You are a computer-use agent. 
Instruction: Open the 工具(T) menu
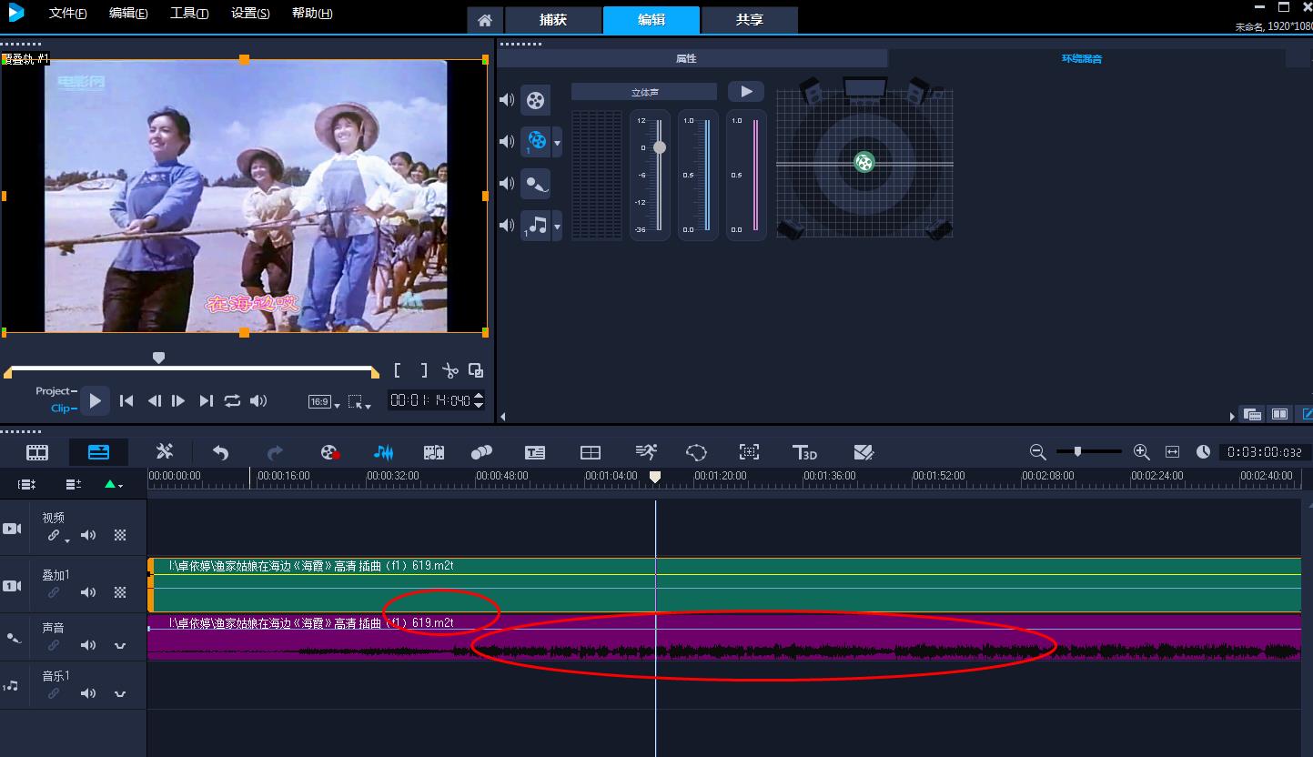[189, 14]
